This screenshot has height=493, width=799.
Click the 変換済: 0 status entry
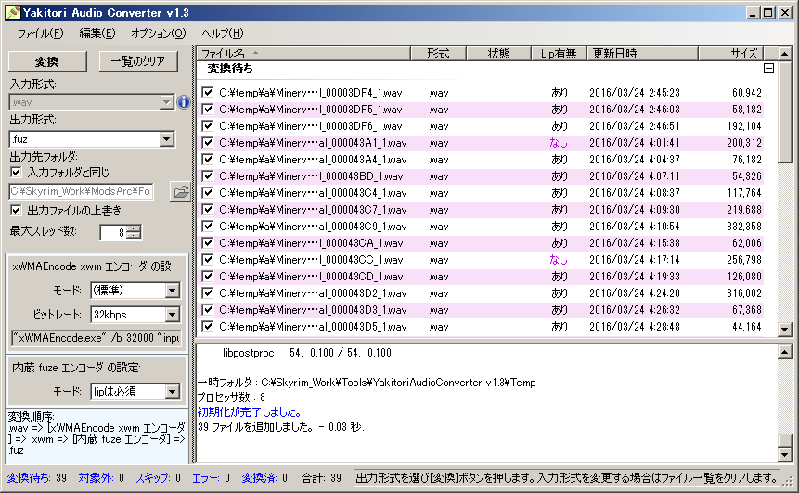tap(264, 478)
